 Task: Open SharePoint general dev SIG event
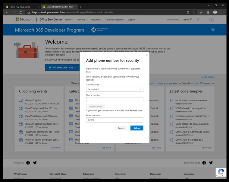click(x=42, y=108)
